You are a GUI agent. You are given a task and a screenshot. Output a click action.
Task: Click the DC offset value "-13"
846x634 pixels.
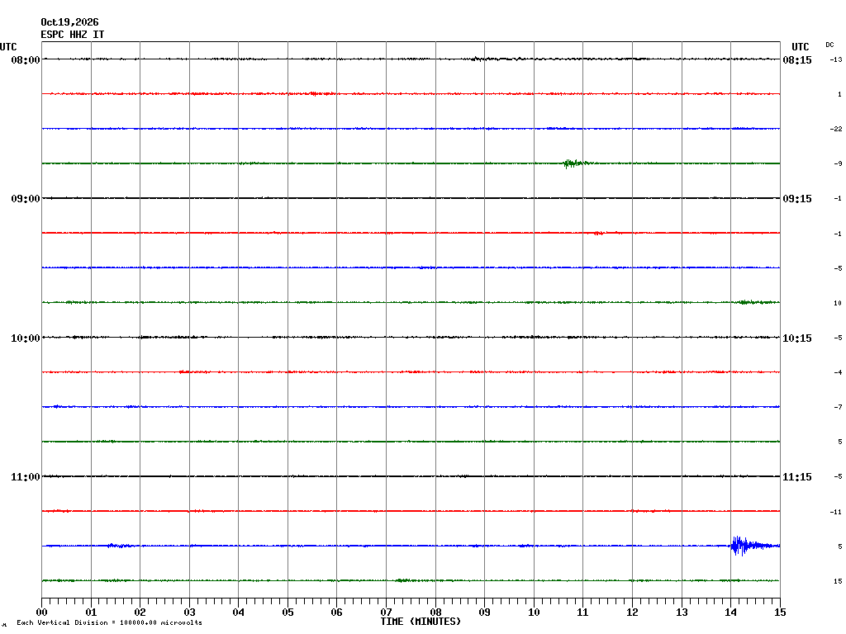(x=836, y=59)
